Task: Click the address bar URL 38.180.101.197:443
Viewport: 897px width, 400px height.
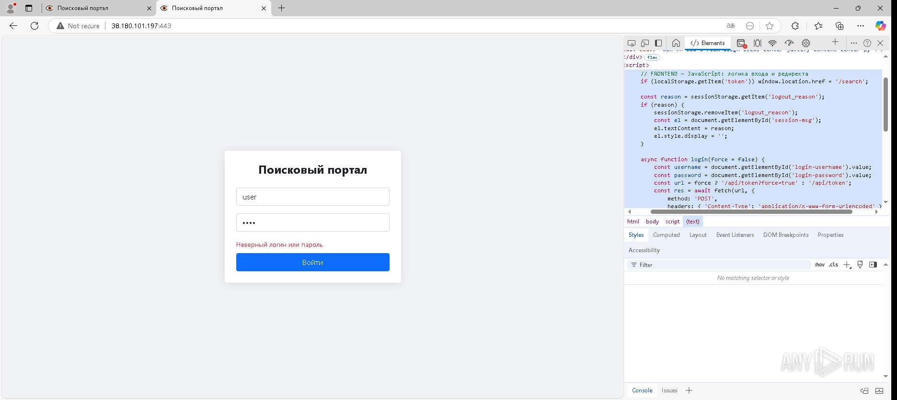Action: click(x=141, y=26)
